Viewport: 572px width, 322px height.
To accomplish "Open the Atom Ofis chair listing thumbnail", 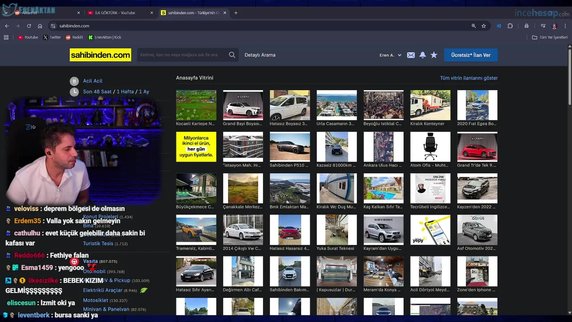I will pyautogui.click(x=430, y=147).
